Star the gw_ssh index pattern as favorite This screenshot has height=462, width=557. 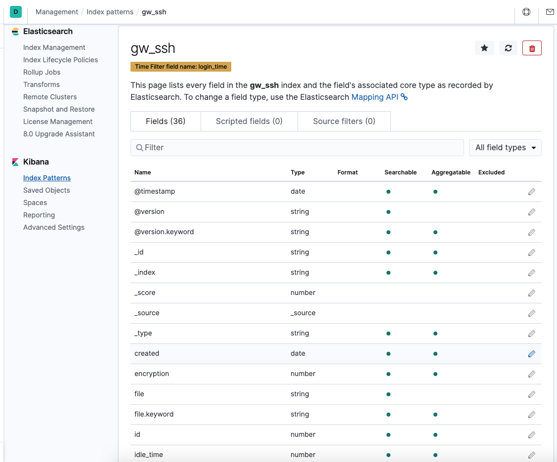click(x=484, y=47)
